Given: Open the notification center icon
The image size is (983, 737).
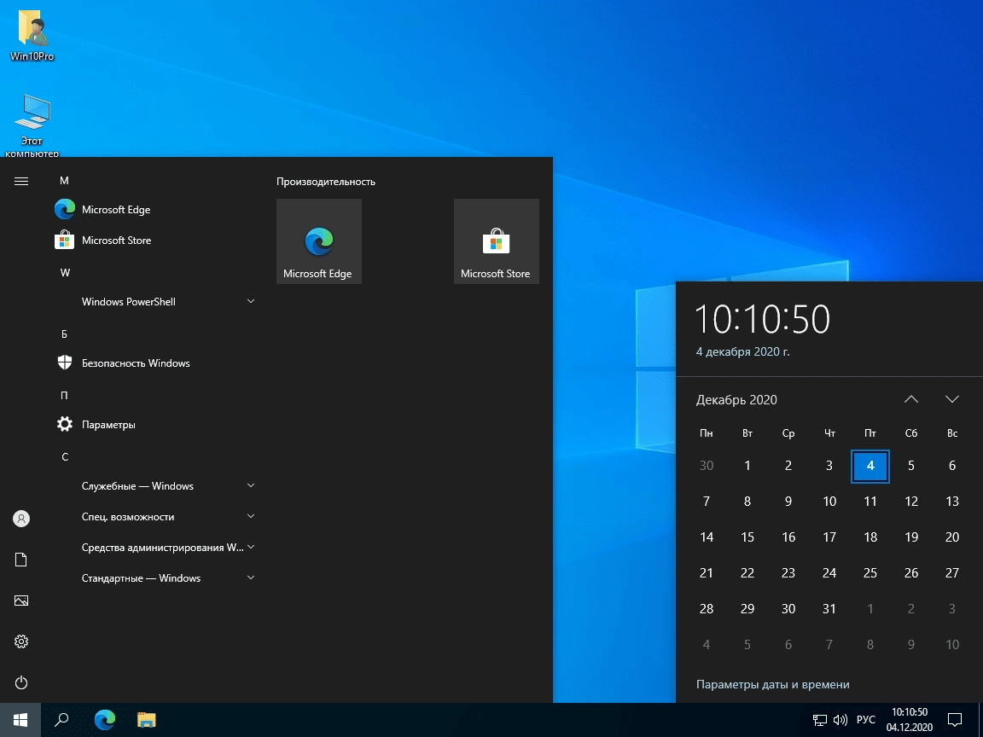Looking at the screenshot, I should (x=955, y=719).
